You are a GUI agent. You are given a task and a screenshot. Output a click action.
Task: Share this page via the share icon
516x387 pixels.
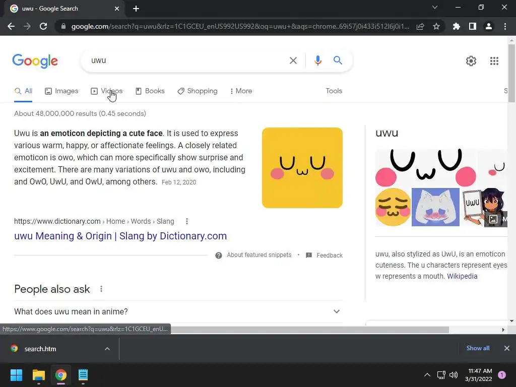pyautogui.click(x=420, y=27)
